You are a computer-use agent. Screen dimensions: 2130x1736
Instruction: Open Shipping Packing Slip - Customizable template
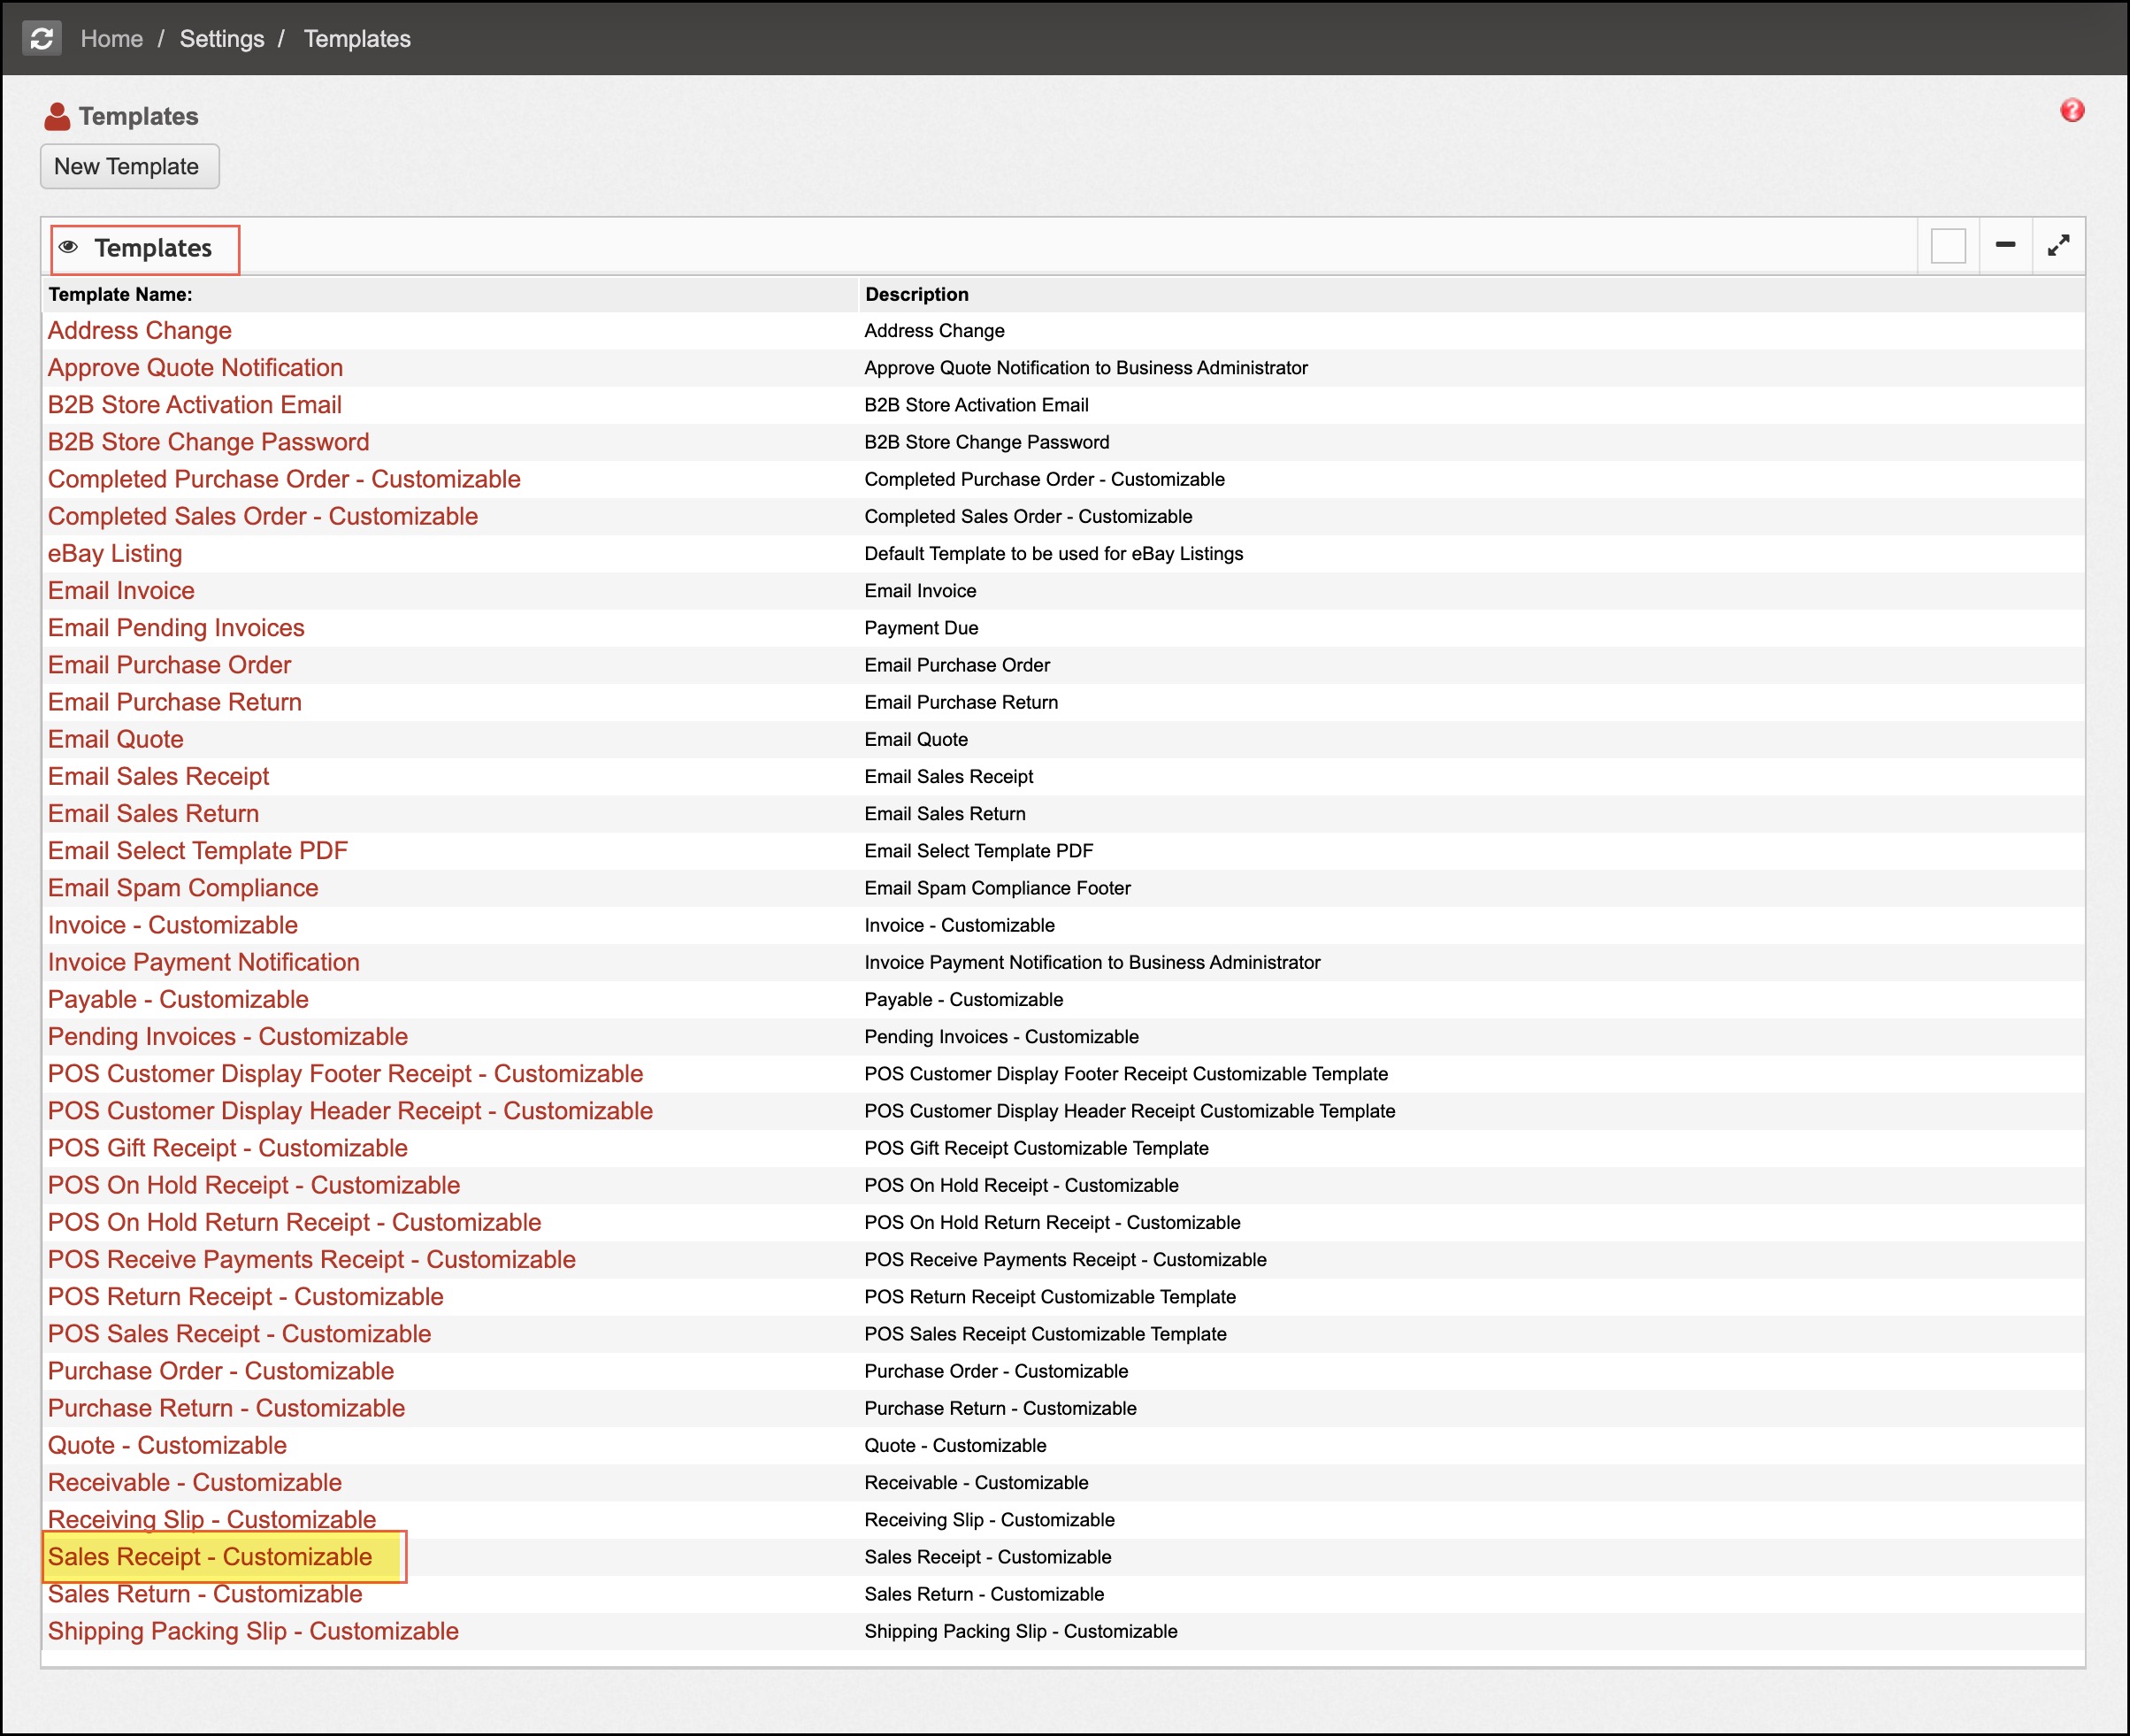tap(253, 1631)
